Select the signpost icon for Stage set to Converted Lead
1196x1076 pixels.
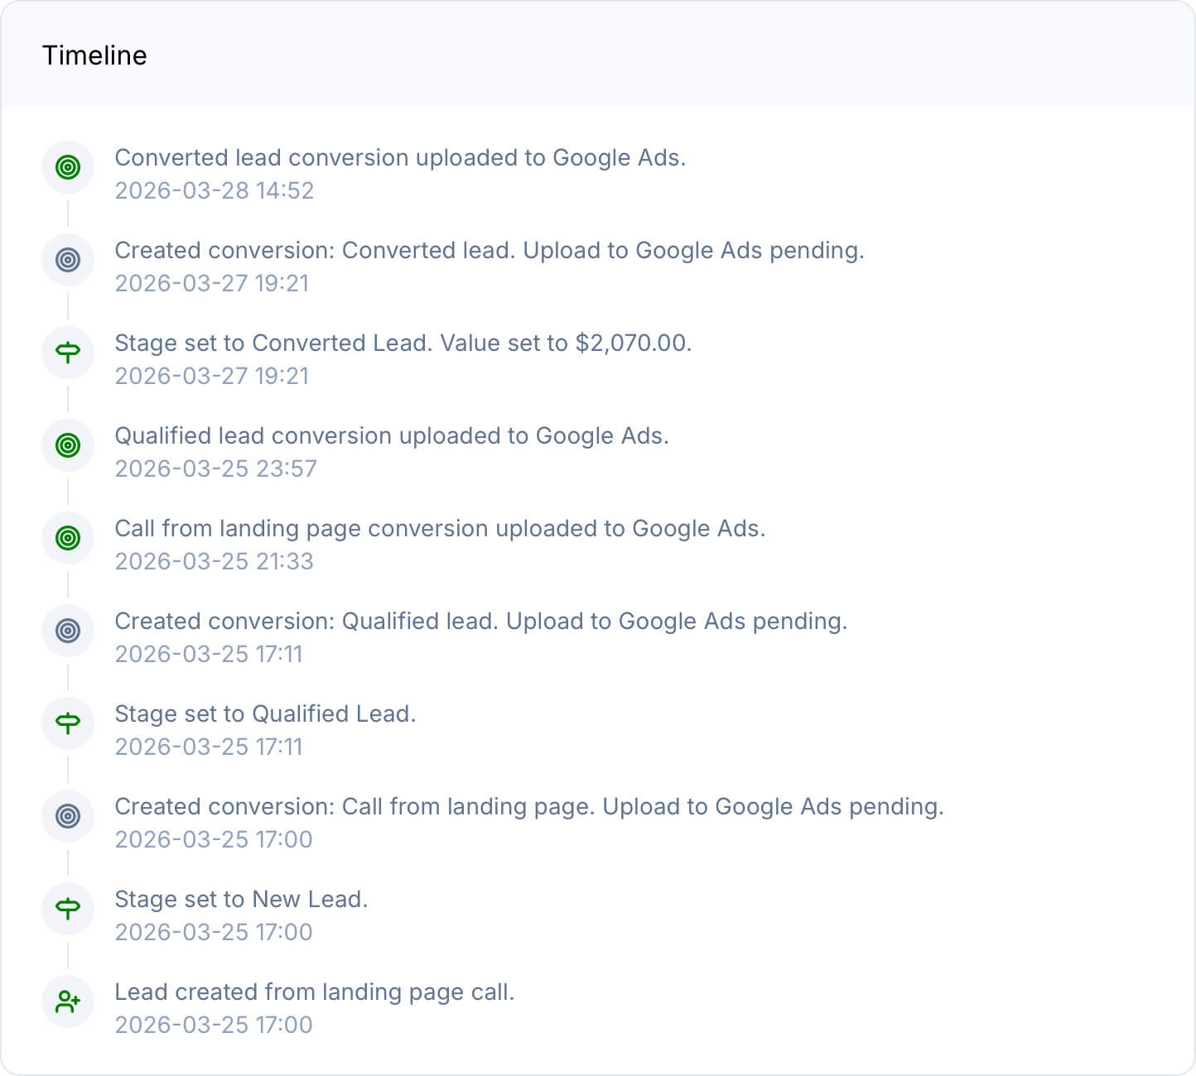click(x=68, y=352)
